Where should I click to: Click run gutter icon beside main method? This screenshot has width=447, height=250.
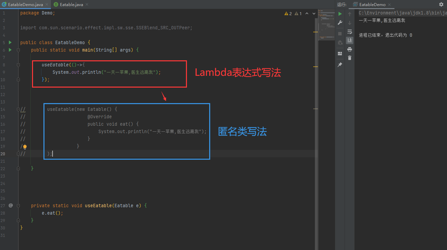coord(10,50)
